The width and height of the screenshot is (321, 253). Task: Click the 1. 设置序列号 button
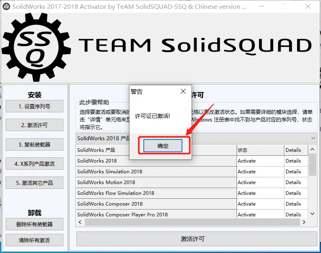click(34, 106)
